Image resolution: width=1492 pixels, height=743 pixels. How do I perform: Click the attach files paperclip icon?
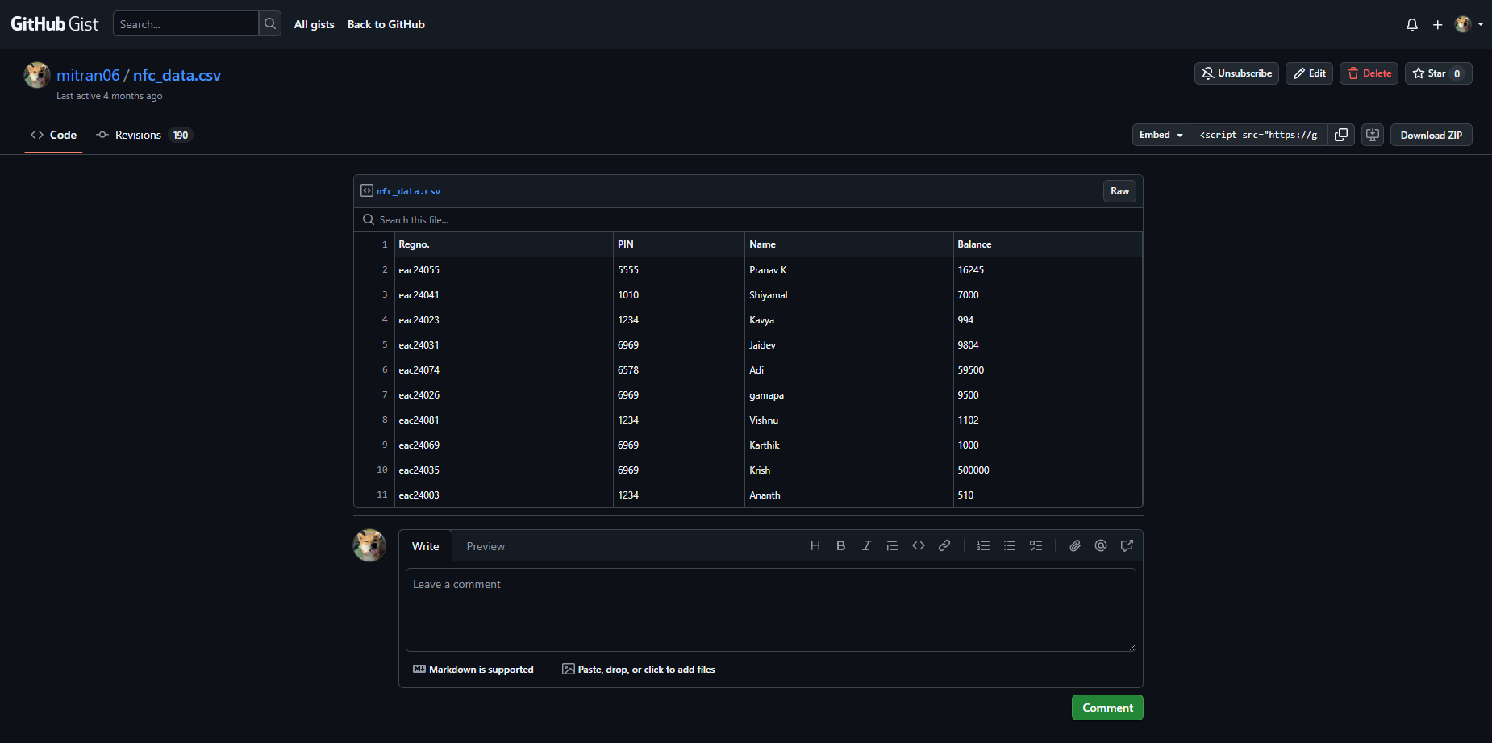[1074, 546]
